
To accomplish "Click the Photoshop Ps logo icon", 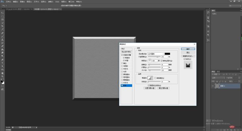I will pos(2,2).
